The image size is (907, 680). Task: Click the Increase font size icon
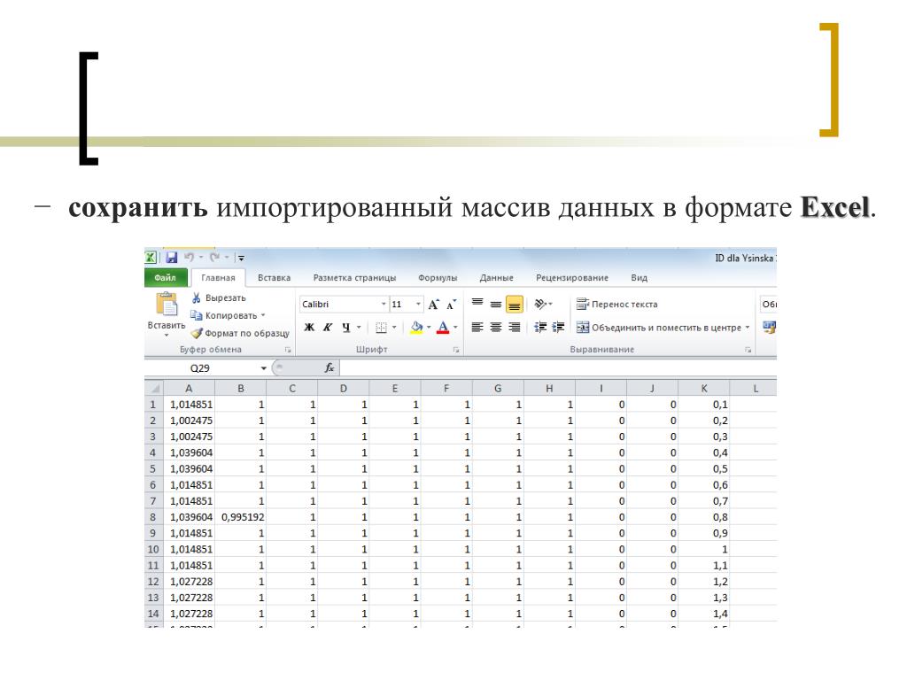click(x=434, y=305)
